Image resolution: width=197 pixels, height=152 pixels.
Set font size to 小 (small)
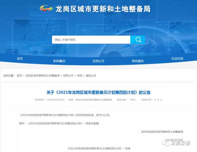[161, 100]
